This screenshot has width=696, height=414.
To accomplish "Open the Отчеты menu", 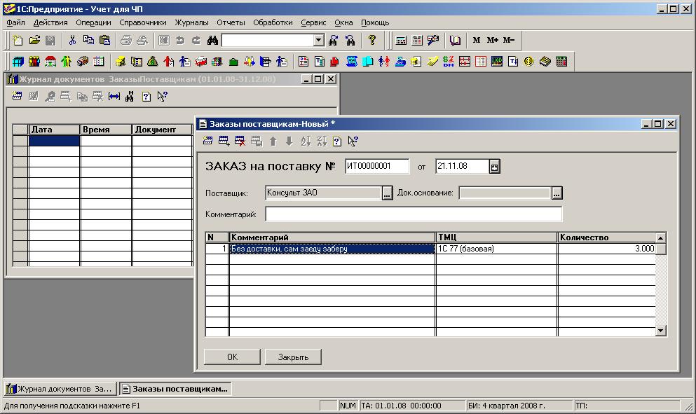I will (x=231, y=22).
